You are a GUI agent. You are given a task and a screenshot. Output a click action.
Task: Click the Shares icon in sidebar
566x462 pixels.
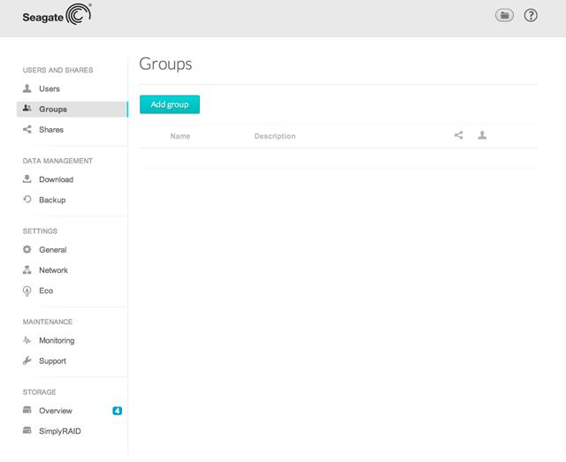pos(27,130)
